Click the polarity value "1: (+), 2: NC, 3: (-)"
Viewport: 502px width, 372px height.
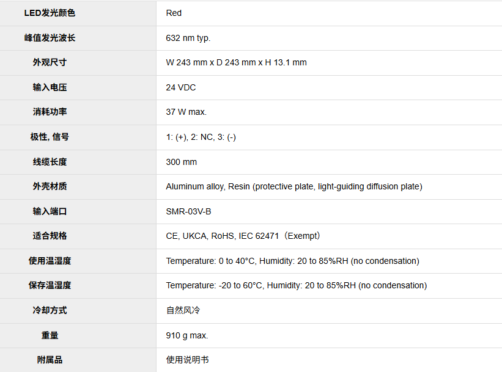[x=201, y=137]
